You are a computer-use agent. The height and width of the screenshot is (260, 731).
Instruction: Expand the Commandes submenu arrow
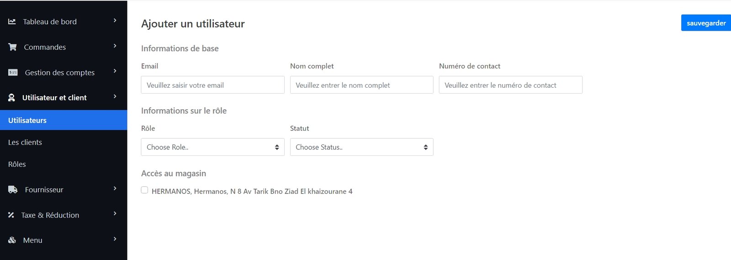pyautogui.click(x=115, y=46)
